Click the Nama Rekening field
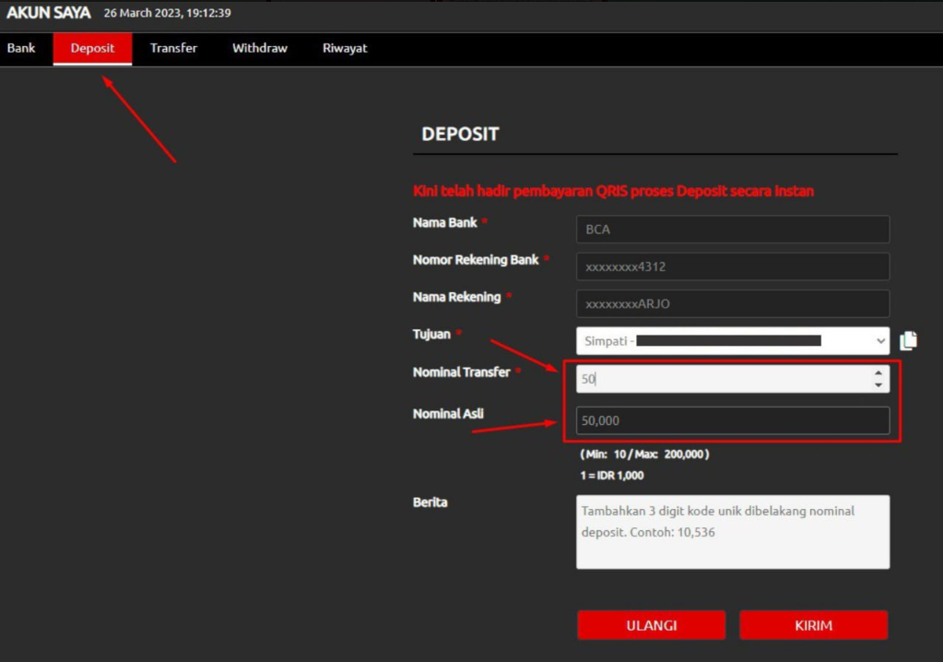Image resolution: width=943 pixels, height=662 pixels. point(732,303)
